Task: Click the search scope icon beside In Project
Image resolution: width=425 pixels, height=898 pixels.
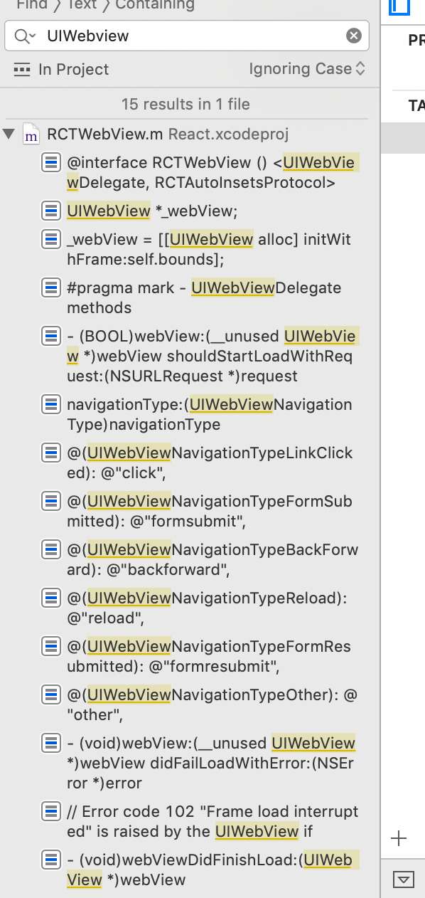Action: 21,69
